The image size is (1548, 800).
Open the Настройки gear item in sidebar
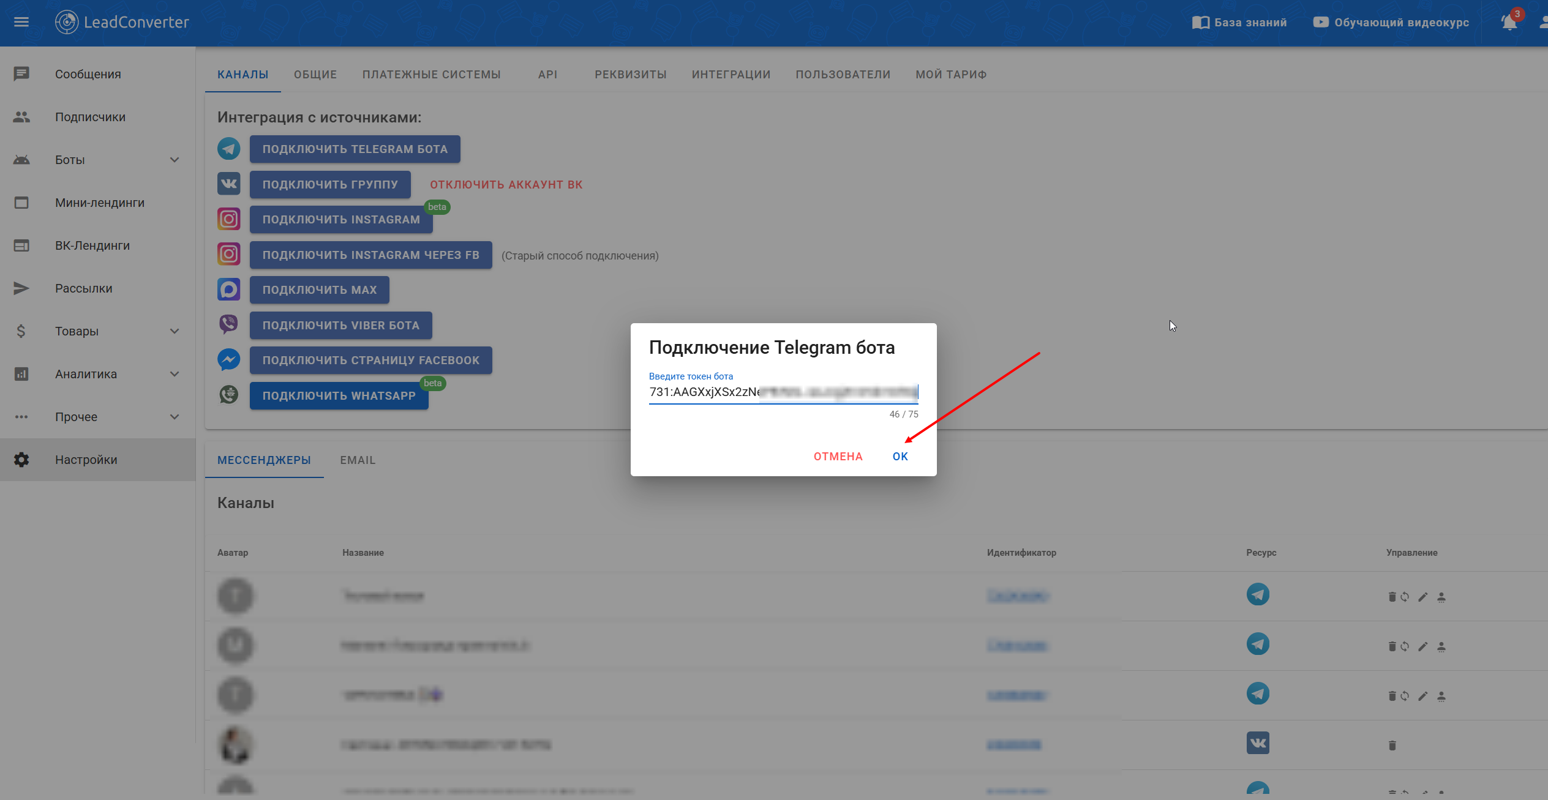86,460
